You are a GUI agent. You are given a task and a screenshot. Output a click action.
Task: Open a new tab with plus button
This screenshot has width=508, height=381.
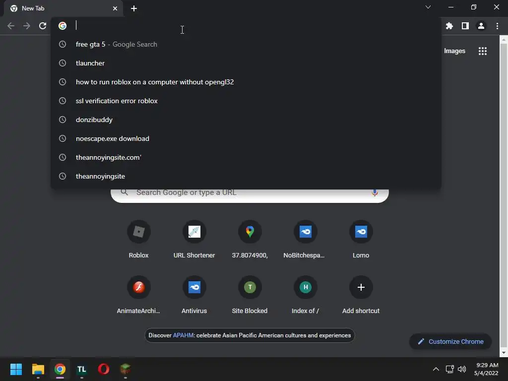pos(134,8)
